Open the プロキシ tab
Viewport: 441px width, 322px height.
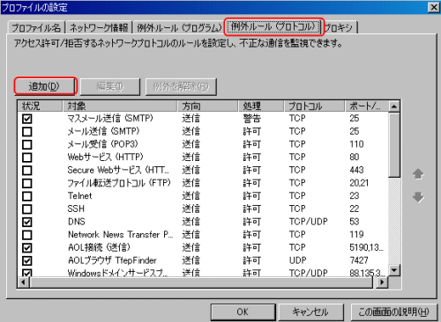click(x=340, y=27)
